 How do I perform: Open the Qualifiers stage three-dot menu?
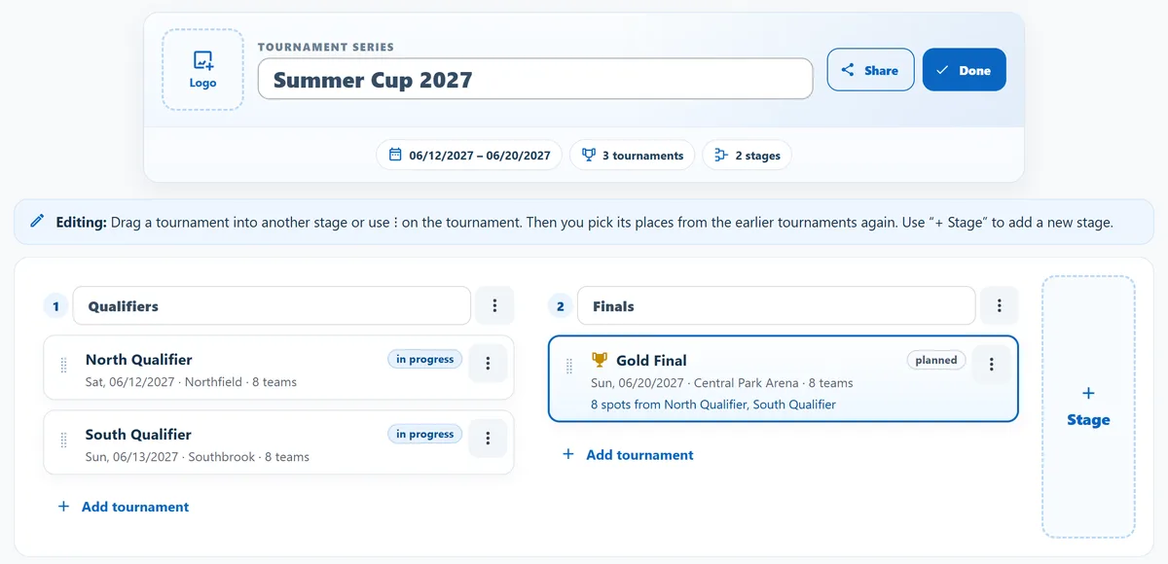(494, 305)
